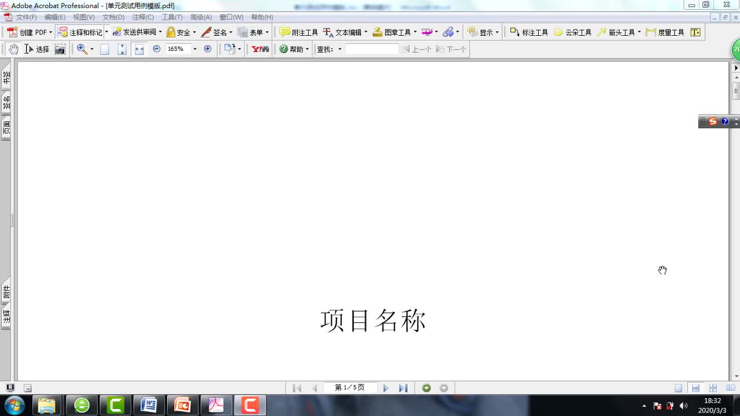Go to next page arrow
This screenshot has width=740, height=416.
[x=386, y=388]
